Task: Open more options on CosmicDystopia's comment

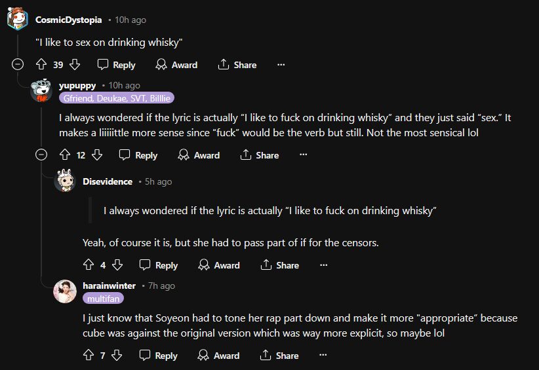Action: click(x=281, y=65)
